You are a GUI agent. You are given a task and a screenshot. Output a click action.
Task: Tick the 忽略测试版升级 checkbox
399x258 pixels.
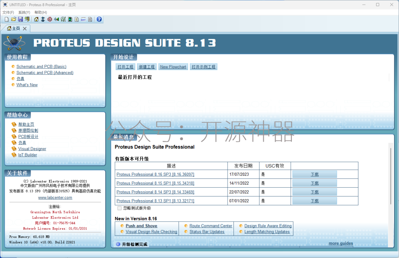tap(119, 208)
